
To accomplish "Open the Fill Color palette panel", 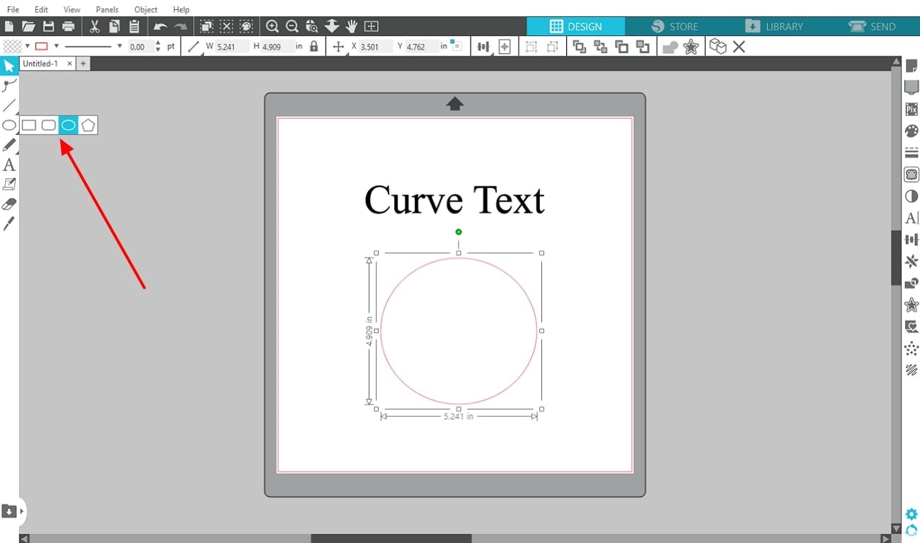I will tap(912, 131).
